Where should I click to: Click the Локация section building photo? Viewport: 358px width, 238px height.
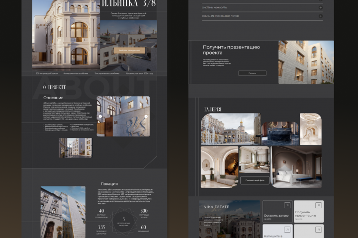tap(63, 212)
